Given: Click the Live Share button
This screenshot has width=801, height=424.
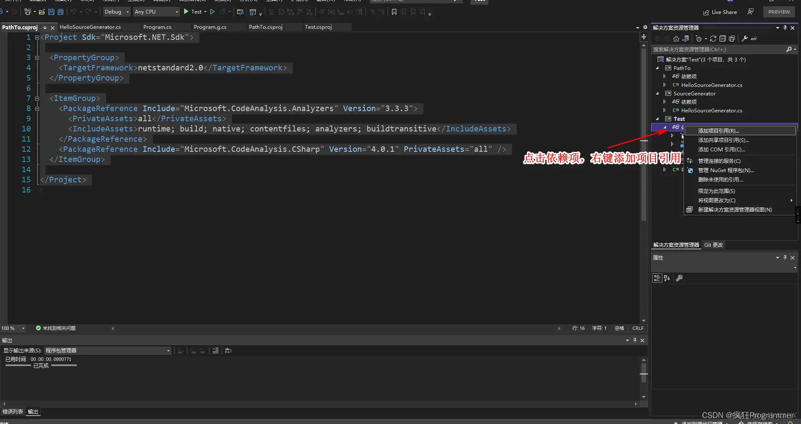Looking at the screenshot, I should [x=720, y=12].
